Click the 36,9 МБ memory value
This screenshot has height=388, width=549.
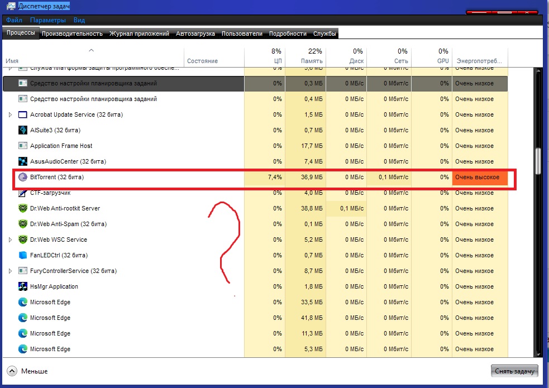(x=312, y=177)
